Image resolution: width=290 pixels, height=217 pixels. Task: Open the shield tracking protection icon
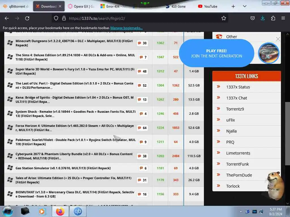tap(56, 18)
